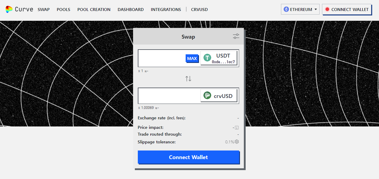Click the Tether USDT token logo
The height and width of the screenshot is (179, 379).
tap(207, 58)
